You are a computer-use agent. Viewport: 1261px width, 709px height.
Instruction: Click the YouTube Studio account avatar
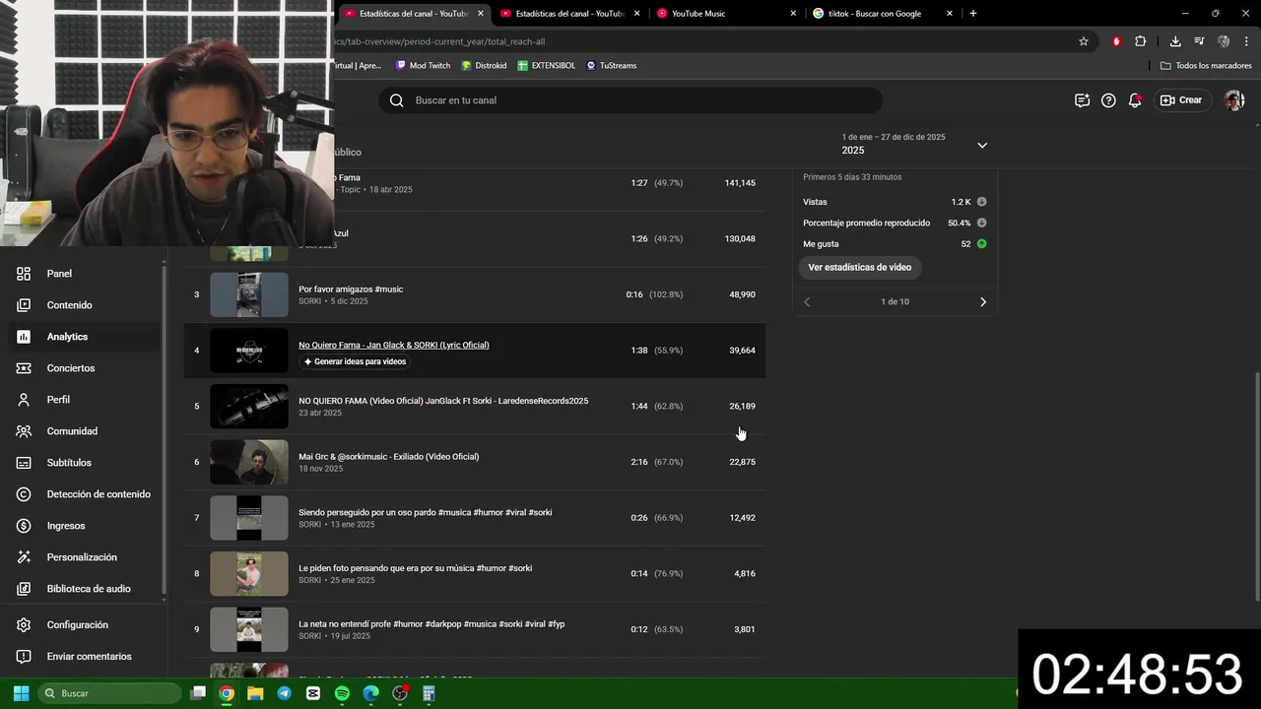(x=1234, y=100)
